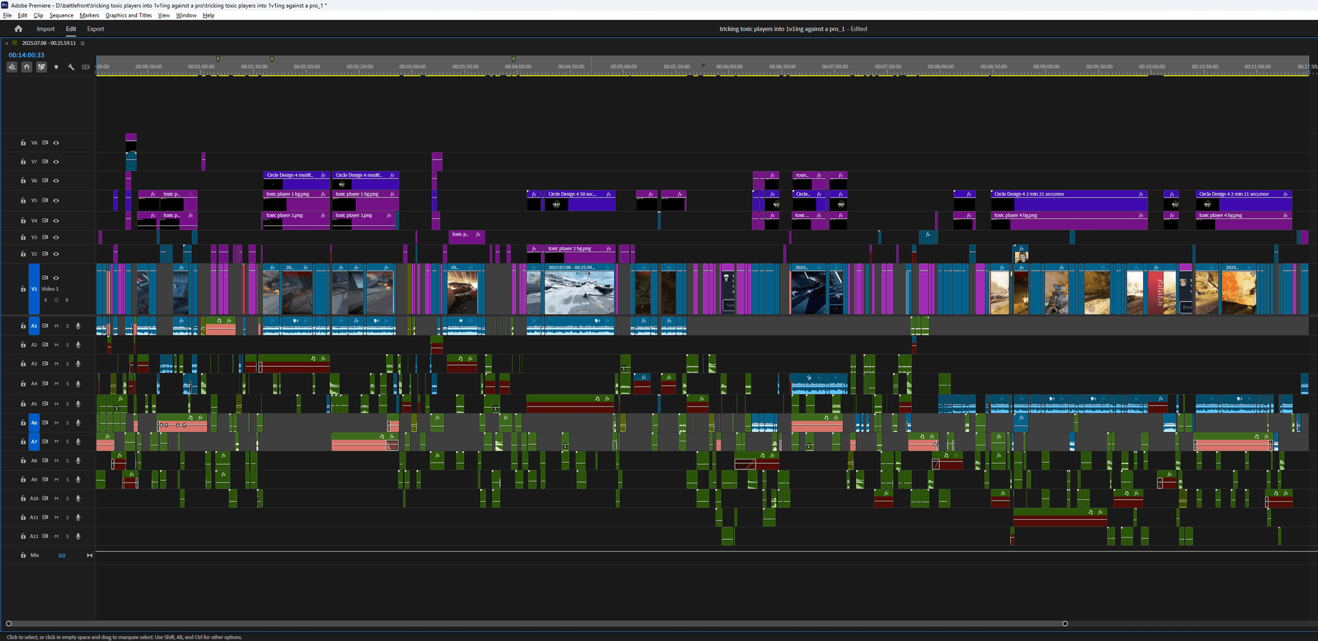
Task: Toggle track targeting for A1
Action: click(x=34, y=326)
